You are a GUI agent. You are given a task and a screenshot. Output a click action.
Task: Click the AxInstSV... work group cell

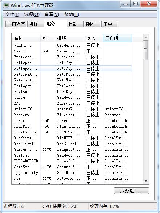pyautogui.click(x=116, y=109)
